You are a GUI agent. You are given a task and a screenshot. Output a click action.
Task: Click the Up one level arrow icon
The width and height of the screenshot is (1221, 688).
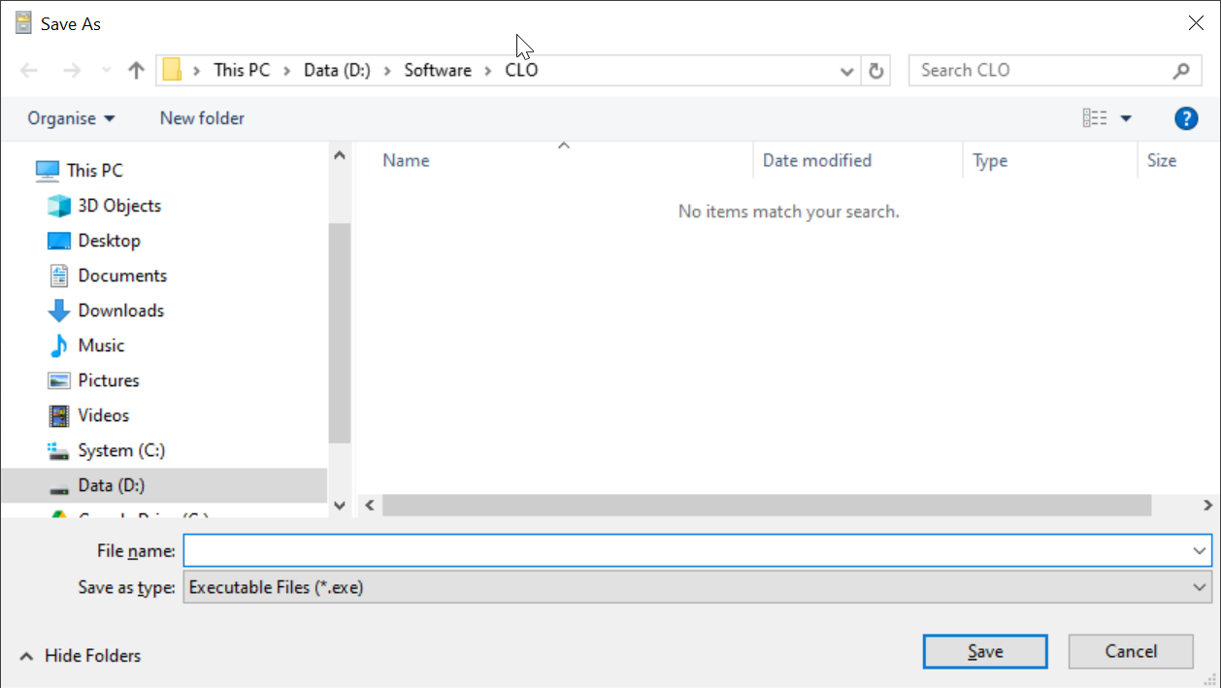click(136, 70)
